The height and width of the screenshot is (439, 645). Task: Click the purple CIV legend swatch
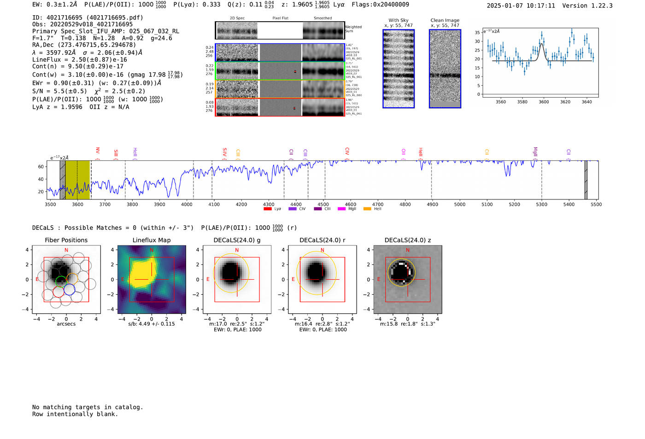click(292, 209)
